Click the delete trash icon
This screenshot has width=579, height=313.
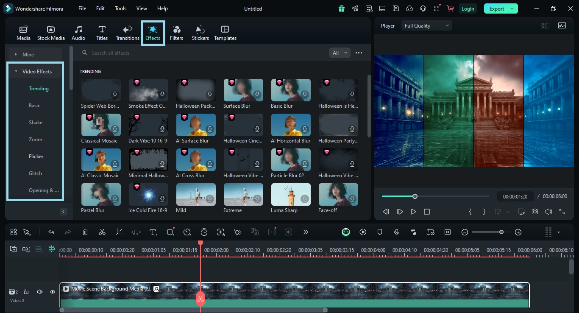85,232
